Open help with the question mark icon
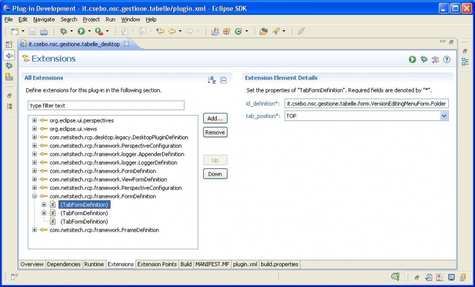This screenshot has height=287, width=475. coord(446,59)
